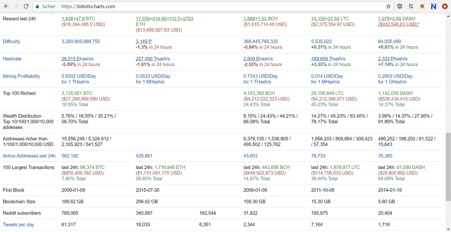Click the 98,374 BTC largest transactions value
The image size is (451, 232).
(x=92, y=167)
